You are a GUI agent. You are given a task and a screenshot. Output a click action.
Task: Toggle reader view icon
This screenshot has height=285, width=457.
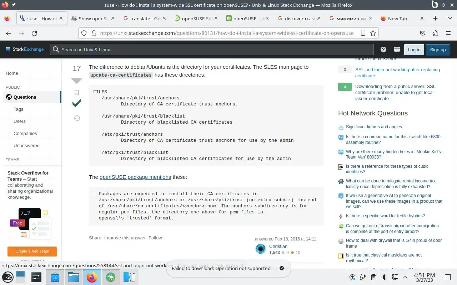tap(363, 33)
